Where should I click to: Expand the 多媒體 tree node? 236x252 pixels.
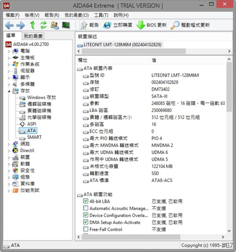coord(9,85)
